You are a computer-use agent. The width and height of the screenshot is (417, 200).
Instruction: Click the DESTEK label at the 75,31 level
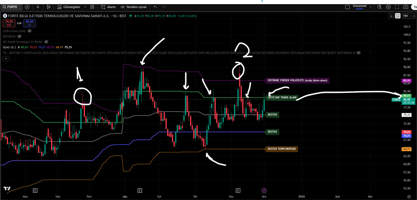(272, 114)
